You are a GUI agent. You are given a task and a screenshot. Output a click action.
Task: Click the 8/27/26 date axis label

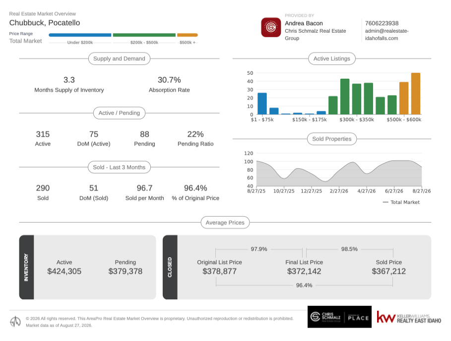tap(422, 191)
